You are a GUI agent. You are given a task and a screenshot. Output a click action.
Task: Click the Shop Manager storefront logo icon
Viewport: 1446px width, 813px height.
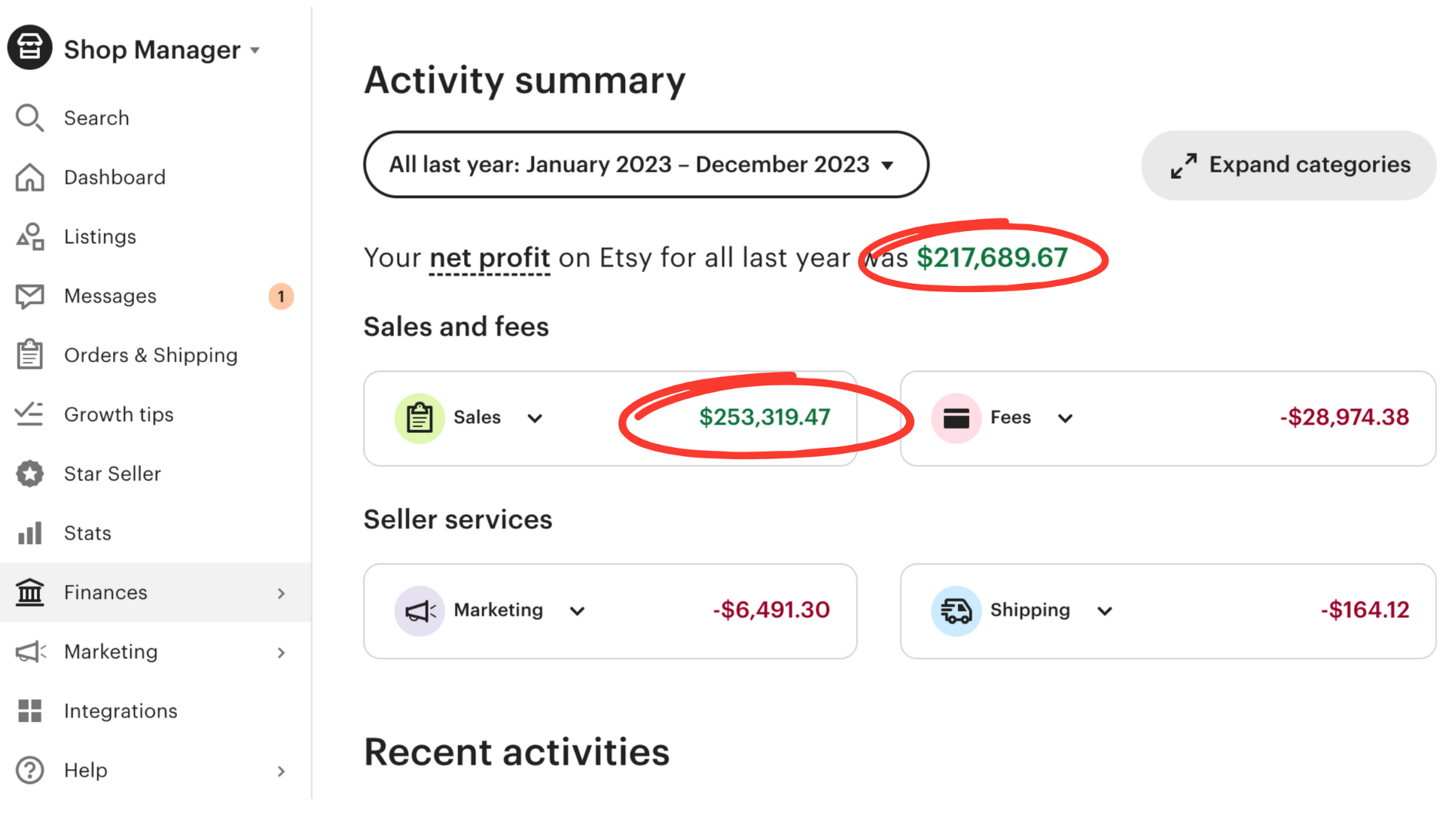pos(29,48)
